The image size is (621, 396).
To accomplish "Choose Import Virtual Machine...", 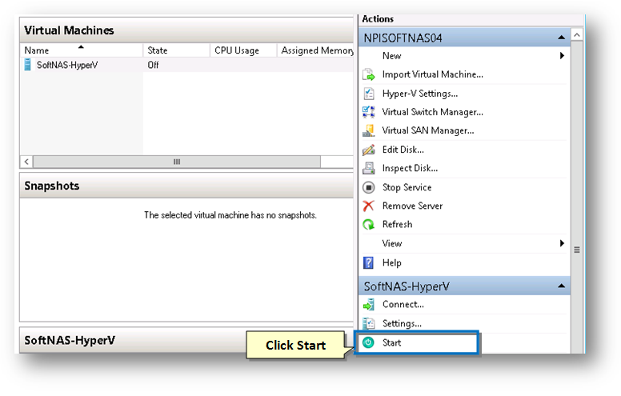I will pos(432,74).
